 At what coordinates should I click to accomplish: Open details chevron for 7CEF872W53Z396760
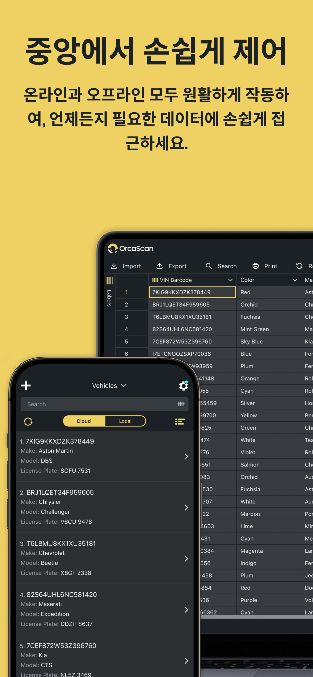coord(186,661)
